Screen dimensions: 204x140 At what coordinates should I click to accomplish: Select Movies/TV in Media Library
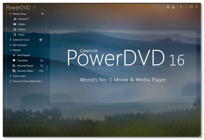24,19
